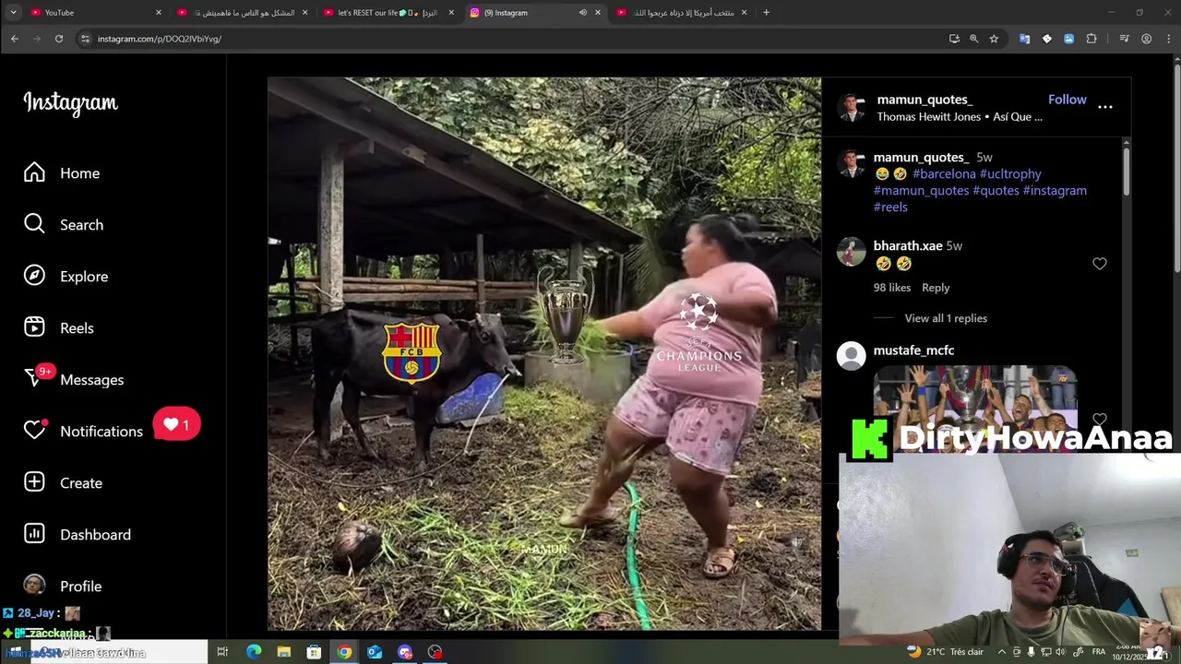Open File Explorer from taskbar
The width and height of the screenshot is (1181, 664).
[284, 652]
